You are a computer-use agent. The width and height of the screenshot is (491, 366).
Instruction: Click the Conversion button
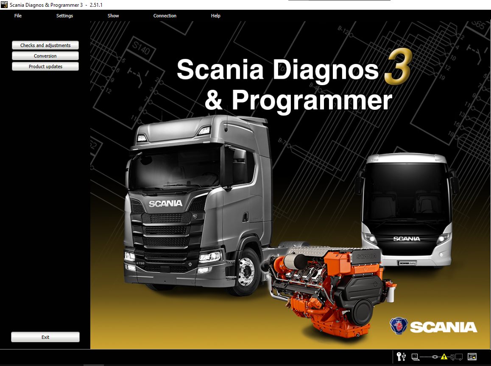[x=45, y=56]
